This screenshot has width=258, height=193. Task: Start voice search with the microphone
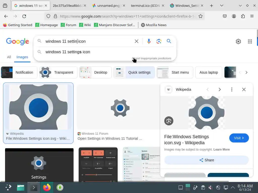[149, 41]
